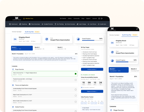Toggle Monday in Daily Practice Tracker
Screen dimensions: 144x112
(82, 103)
